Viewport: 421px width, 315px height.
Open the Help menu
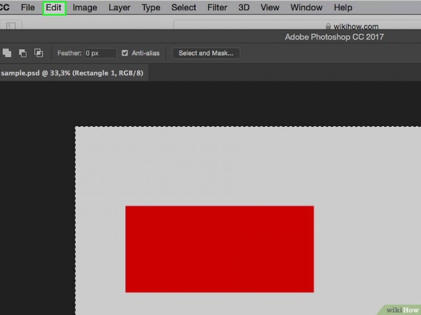pyautogui.click(x=343, y=7)
